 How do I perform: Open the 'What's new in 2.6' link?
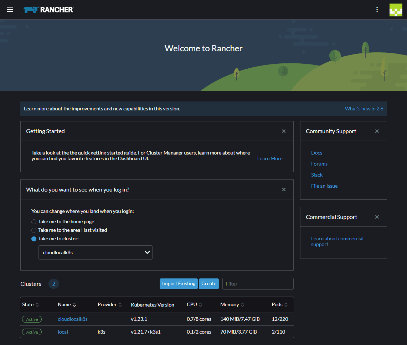[x=364, y=109]
